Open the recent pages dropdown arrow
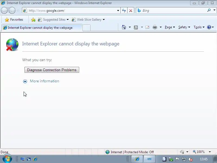The width and height of the screenshot is (217, 163). (x=18, y=11)
